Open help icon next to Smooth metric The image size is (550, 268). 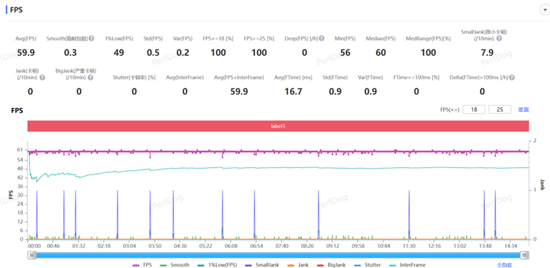click(x=91, y=38)
